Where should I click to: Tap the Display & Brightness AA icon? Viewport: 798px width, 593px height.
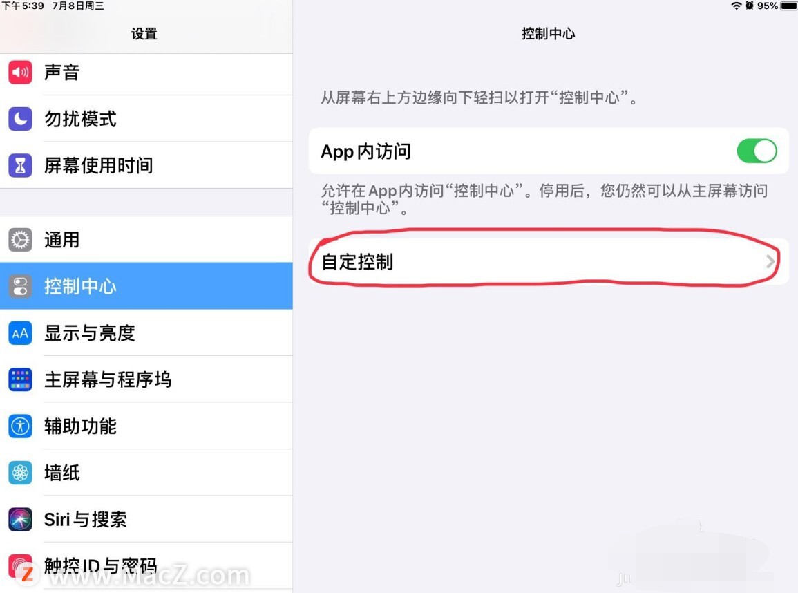[20, 333]
